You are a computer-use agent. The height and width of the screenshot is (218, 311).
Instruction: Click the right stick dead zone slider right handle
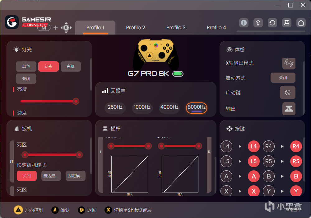click(198, 146)
